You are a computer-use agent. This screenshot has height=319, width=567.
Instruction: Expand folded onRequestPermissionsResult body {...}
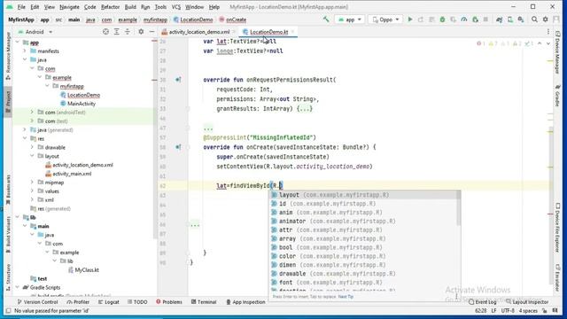pos(305,108)
